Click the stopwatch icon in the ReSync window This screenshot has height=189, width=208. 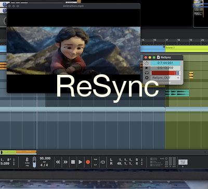pos(147,63)
